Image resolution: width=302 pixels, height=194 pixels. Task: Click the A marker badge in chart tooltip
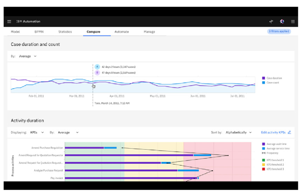[97, 67]
